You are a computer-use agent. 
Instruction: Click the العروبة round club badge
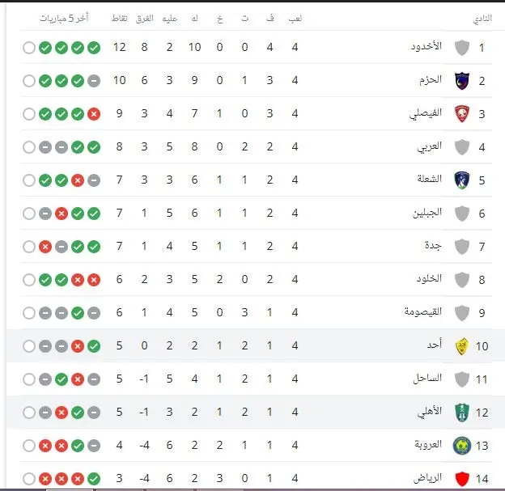462,446
